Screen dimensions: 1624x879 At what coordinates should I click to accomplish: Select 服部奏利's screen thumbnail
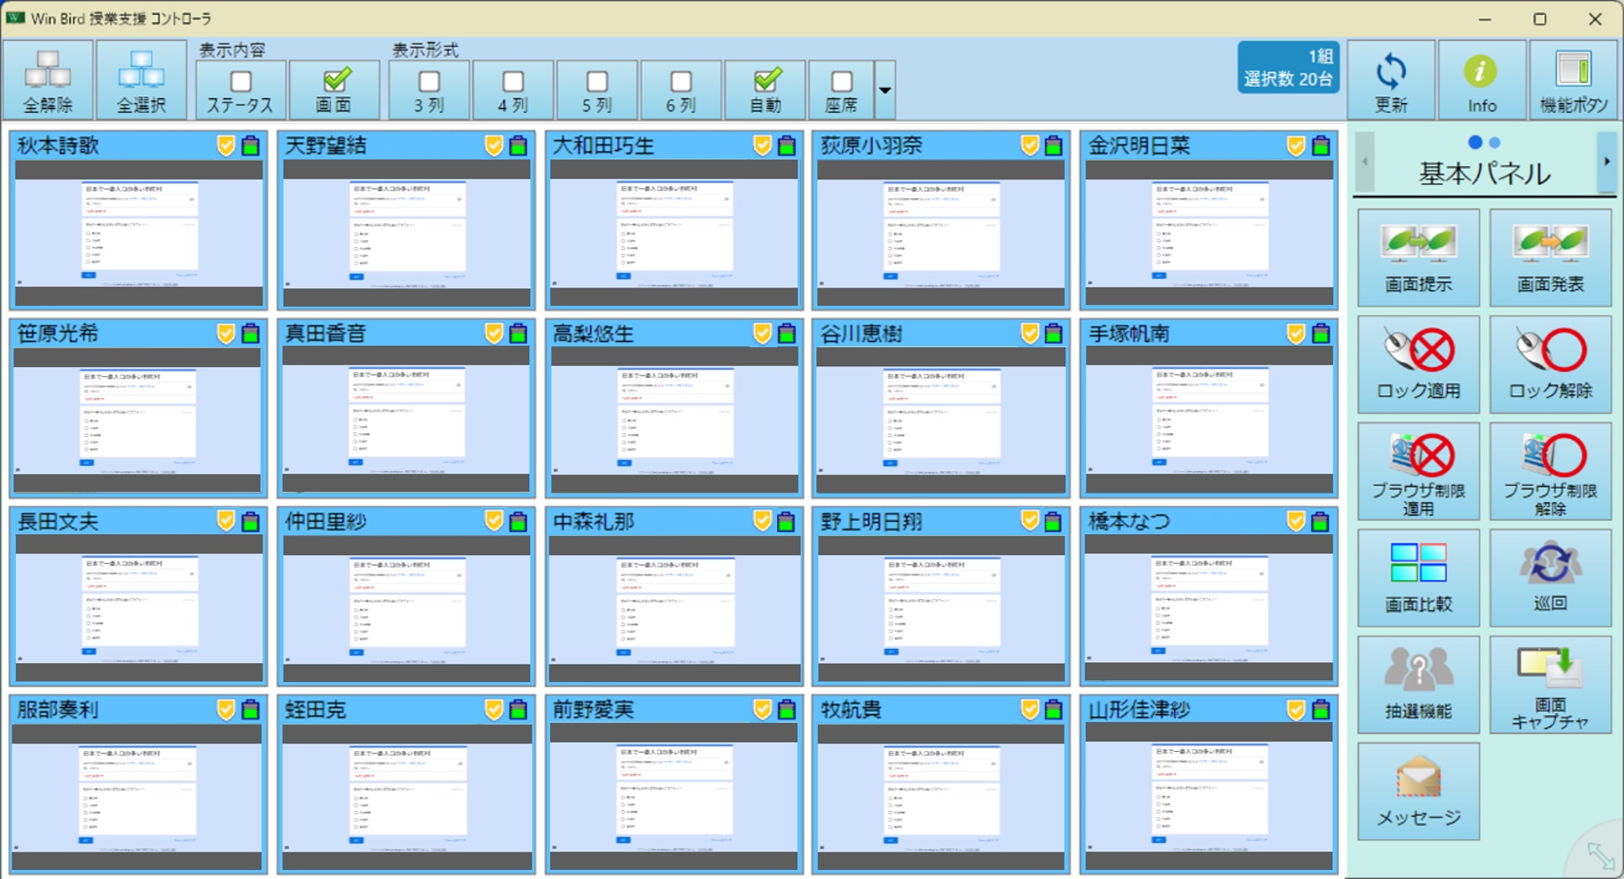point(139,798)
